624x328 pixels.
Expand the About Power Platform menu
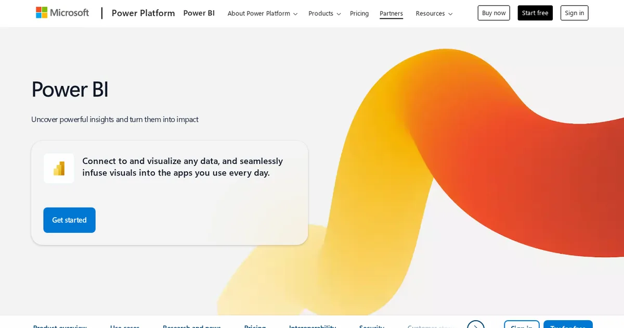(263, 14)
